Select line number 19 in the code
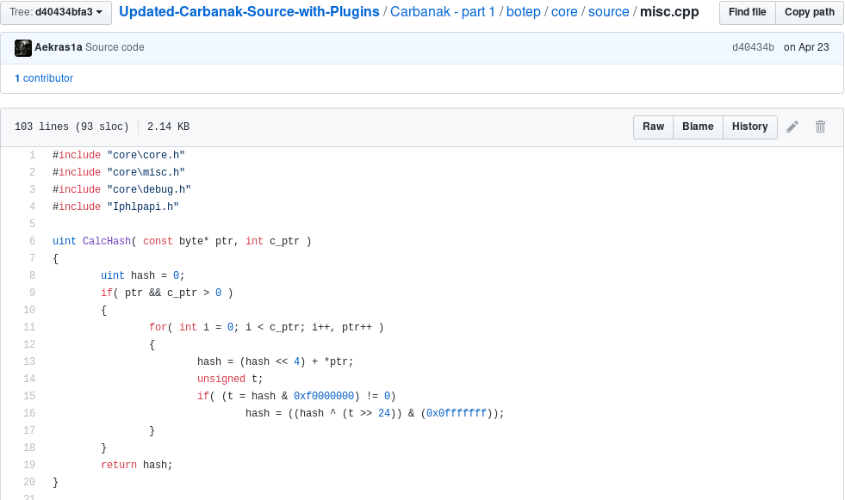Image resolution: width=845 pixels, height=500 pixels. point(30,465)
